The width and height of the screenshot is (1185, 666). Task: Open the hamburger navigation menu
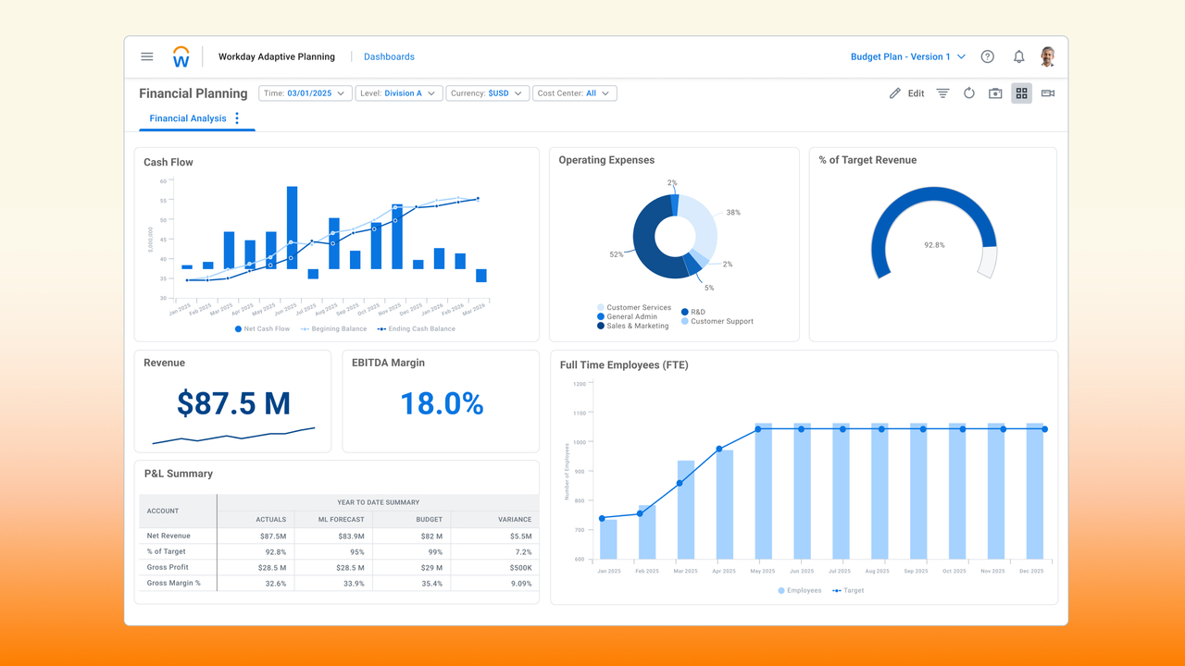point(146,56)
